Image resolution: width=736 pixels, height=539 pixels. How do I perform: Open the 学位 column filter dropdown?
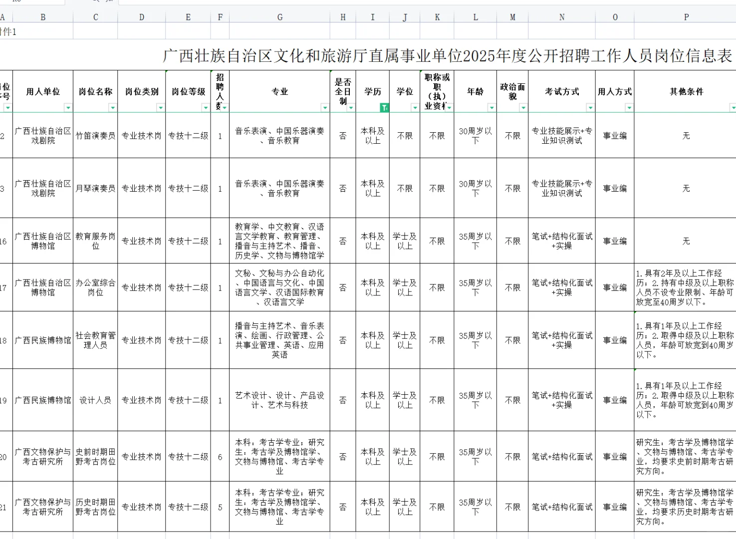(x=415, y=108)
